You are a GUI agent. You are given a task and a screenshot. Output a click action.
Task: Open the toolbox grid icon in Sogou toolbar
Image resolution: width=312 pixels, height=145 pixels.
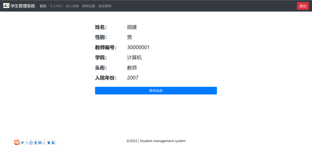pos(53,143)
